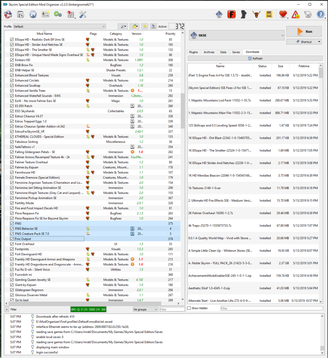This screenshot has height=358, width=328.
Task: Open the Profile Default dropdown
Action: (x=59, y=27)
